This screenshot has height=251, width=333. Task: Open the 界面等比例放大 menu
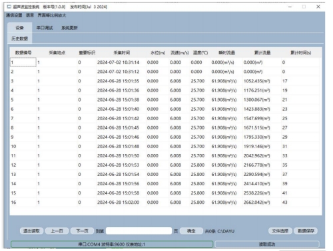point(52,15)
